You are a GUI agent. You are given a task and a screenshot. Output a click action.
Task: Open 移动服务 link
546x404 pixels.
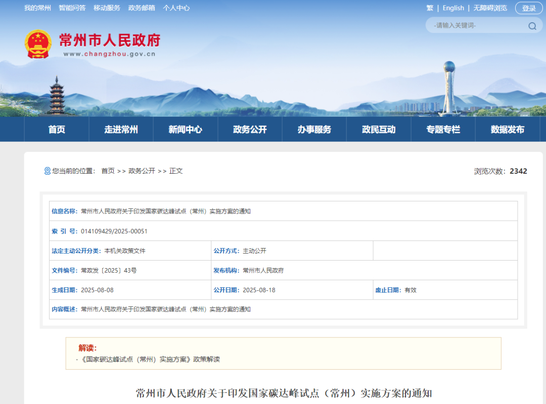tap(107, 8)
